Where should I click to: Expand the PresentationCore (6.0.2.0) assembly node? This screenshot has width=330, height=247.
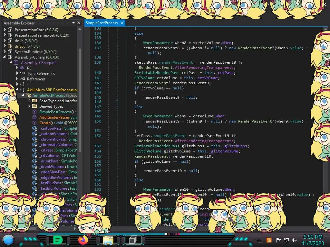pyautogui.click(x=5, y=30)
